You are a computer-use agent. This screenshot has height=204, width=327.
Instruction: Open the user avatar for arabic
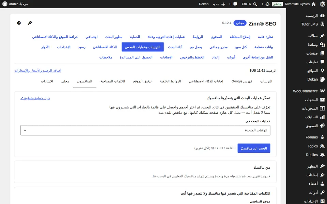5,4
